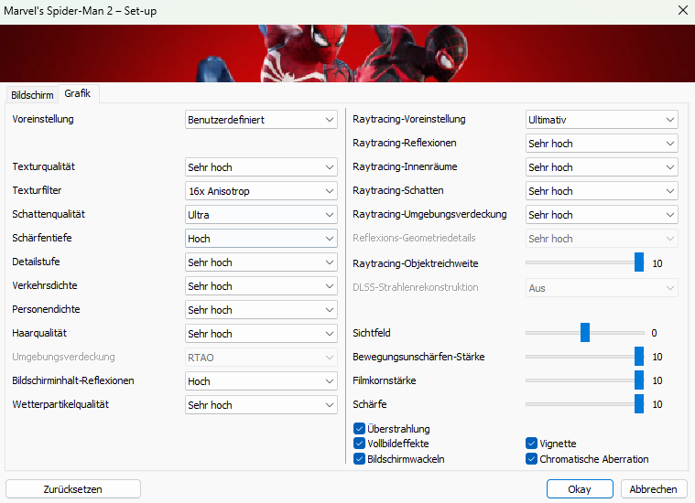Image resolution: width=695 pixels, height=503 pixels.
Task: Open the Haarqualität dropdown
Action: tap(261, 334)
